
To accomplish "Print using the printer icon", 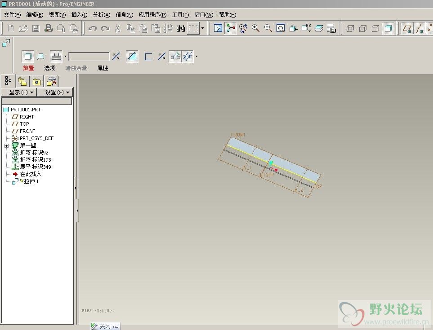I will click(x=49, y=28).
